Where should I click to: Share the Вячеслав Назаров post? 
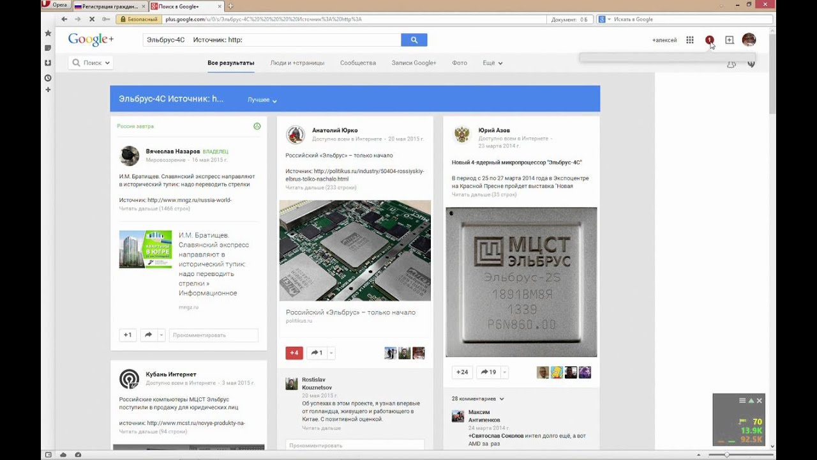[148, 335]
